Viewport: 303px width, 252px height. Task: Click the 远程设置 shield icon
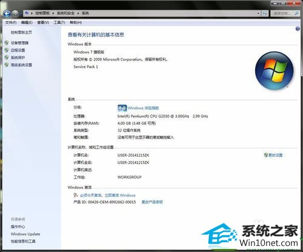[7, 50]
